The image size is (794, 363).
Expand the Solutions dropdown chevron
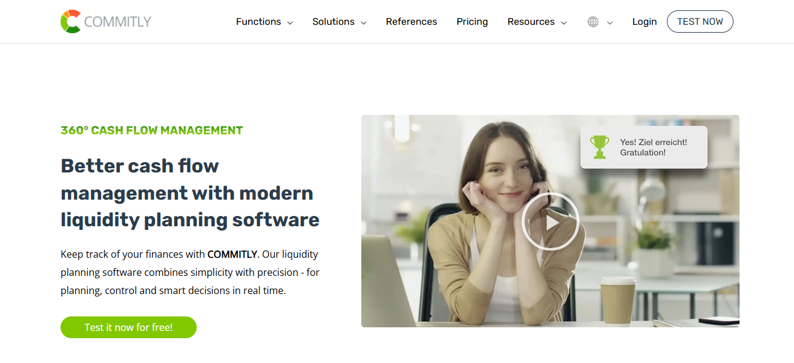pos(364,22)
